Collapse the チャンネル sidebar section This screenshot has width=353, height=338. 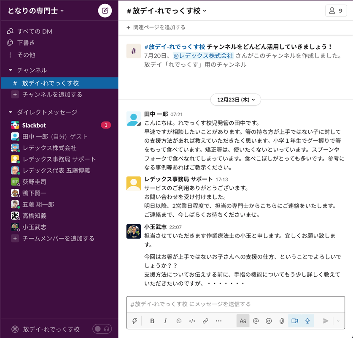(11, 70)
